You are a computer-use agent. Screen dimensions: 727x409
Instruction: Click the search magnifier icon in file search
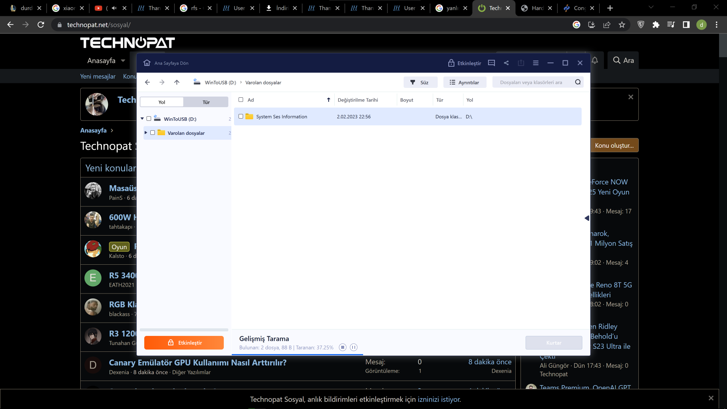point(578,82)
